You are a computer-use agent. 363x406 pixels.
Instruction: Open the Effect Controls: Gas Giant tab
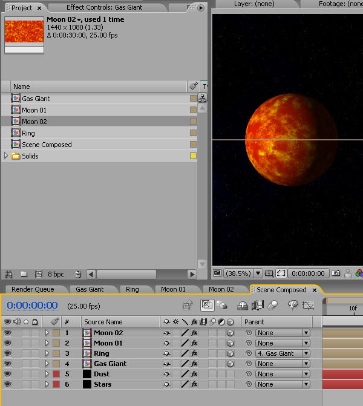(104, 8)
